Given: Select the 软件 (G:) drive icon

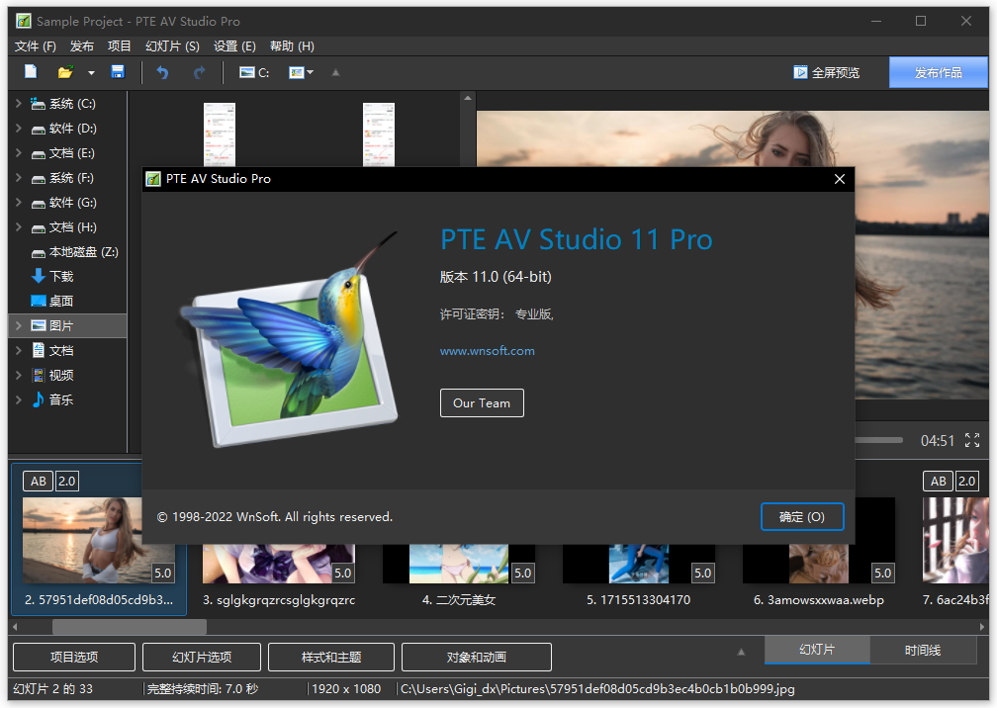Looking at the screenshot, I should 39,204.
